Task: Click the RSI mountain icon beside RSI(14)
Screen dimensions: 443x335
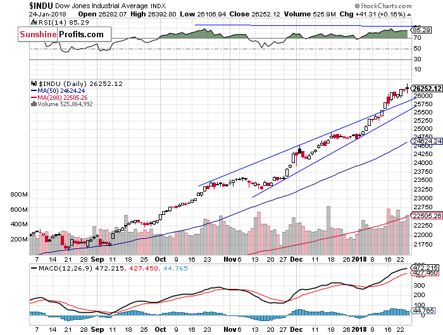Action: pyautogui.click(x=34, y=22)
